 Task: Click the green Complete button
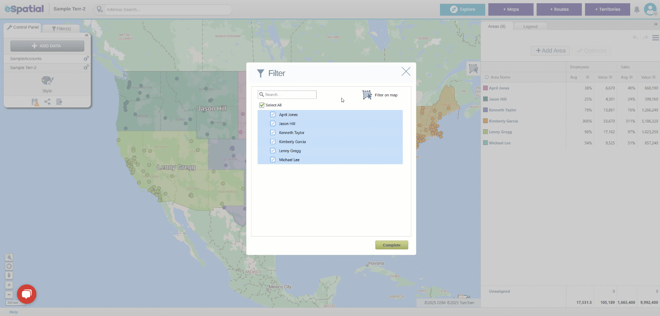tap(392, 245)
